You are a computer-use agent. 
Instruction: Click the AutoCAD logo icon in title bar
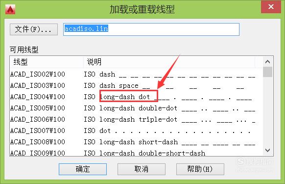(10, 9)
